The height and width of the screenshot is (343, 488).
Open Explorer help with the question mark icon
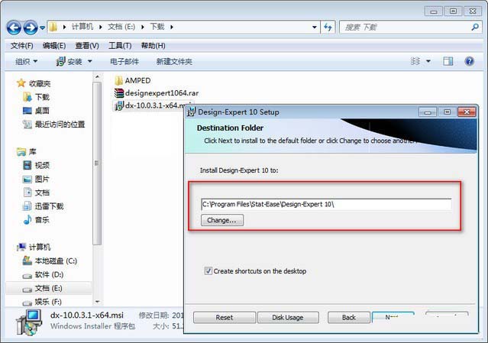pos(470,61)
